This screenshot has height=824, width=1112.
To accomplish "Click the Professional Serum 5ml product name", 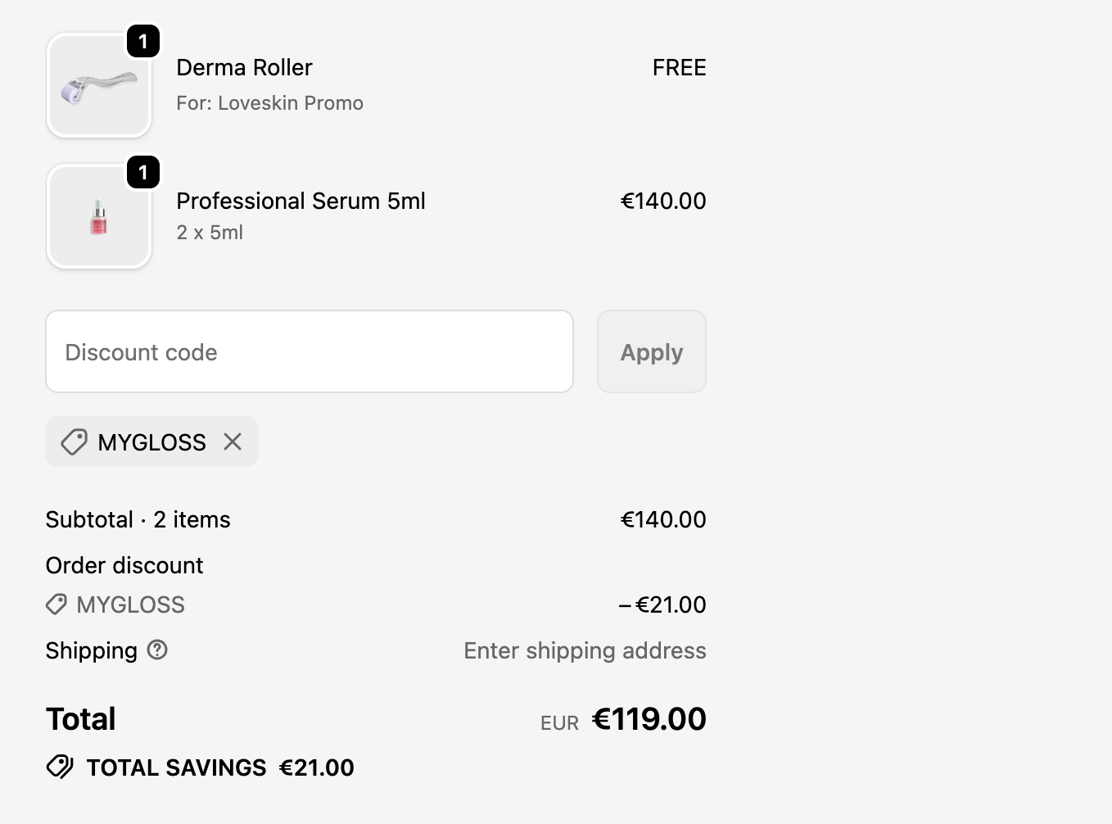I will tap(301, 201).
